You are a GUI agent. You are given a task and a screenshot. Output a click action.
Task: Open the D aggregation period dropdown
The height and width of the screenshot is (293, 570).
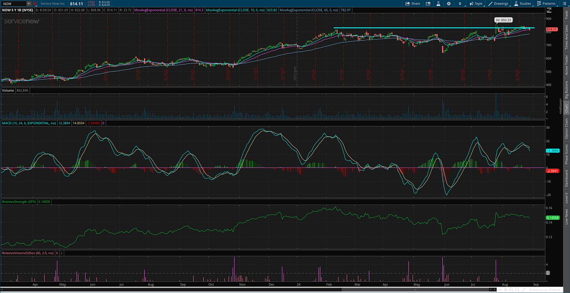460,4
